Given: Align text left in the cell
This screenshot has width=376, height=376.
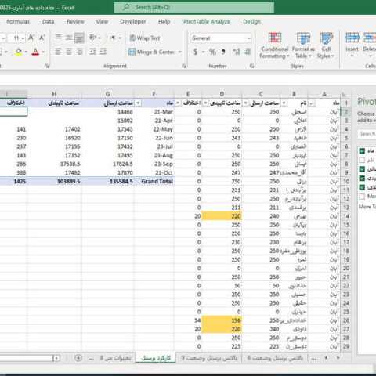Looking at the screenshot, I should [x=58, y=52].
